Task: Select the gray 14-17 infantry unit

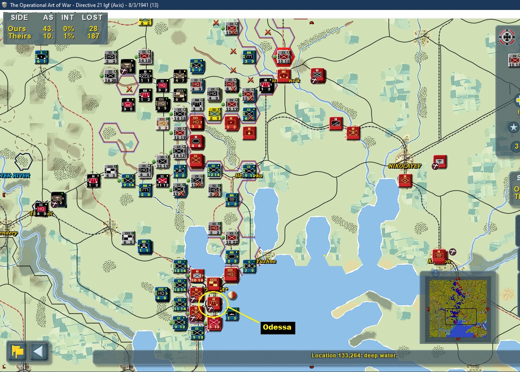Action: (180, 151)
